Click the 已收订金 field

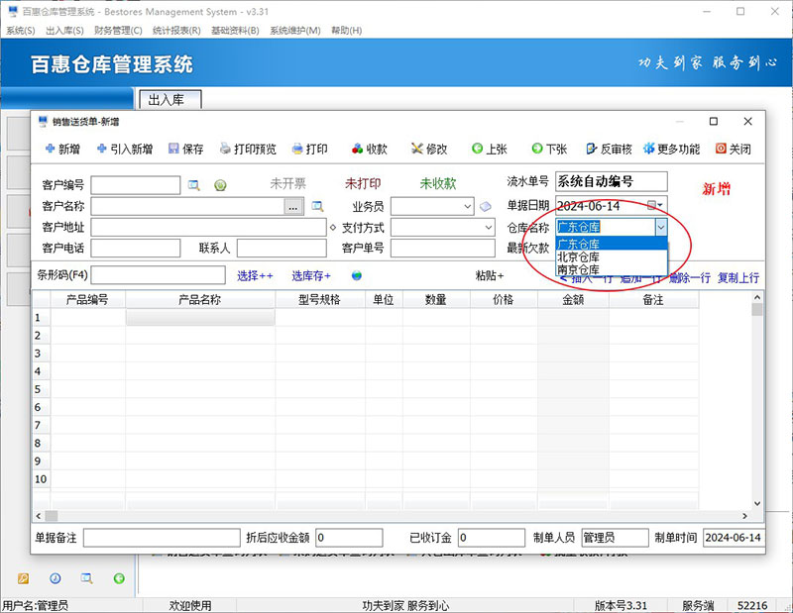[x=491, y=538]
